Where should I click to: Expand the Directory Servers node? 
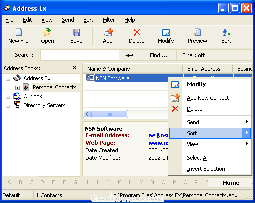8,106
